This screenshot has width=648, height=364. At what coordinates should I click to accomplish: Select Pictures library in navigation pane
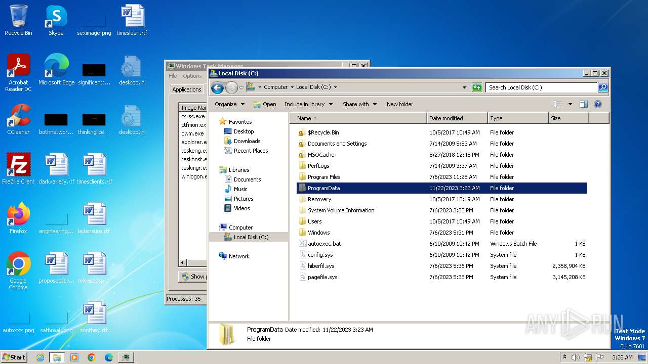tap(244, 199)
